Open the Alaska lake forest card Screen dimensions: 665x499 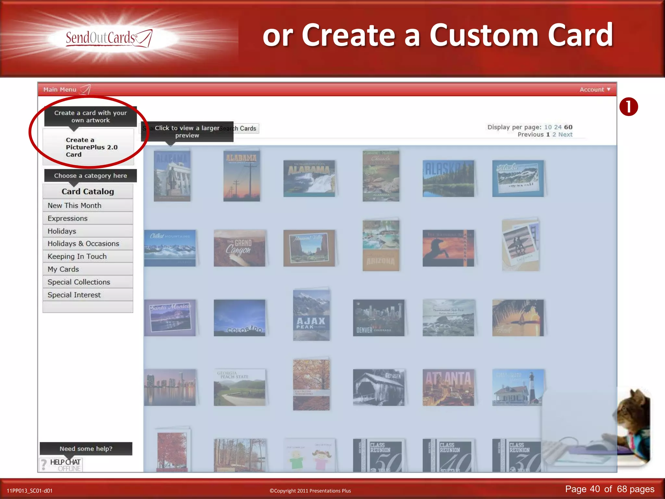tap(448, 178)
